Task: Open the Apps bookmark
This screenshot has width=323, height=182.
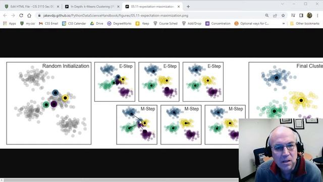Action: (x=10, y=24)
